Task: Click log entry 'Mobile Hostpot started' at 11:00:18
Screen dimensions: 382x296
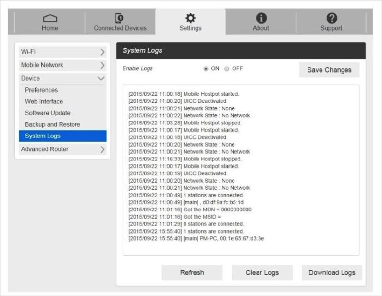Action: (x=184, y=94)
